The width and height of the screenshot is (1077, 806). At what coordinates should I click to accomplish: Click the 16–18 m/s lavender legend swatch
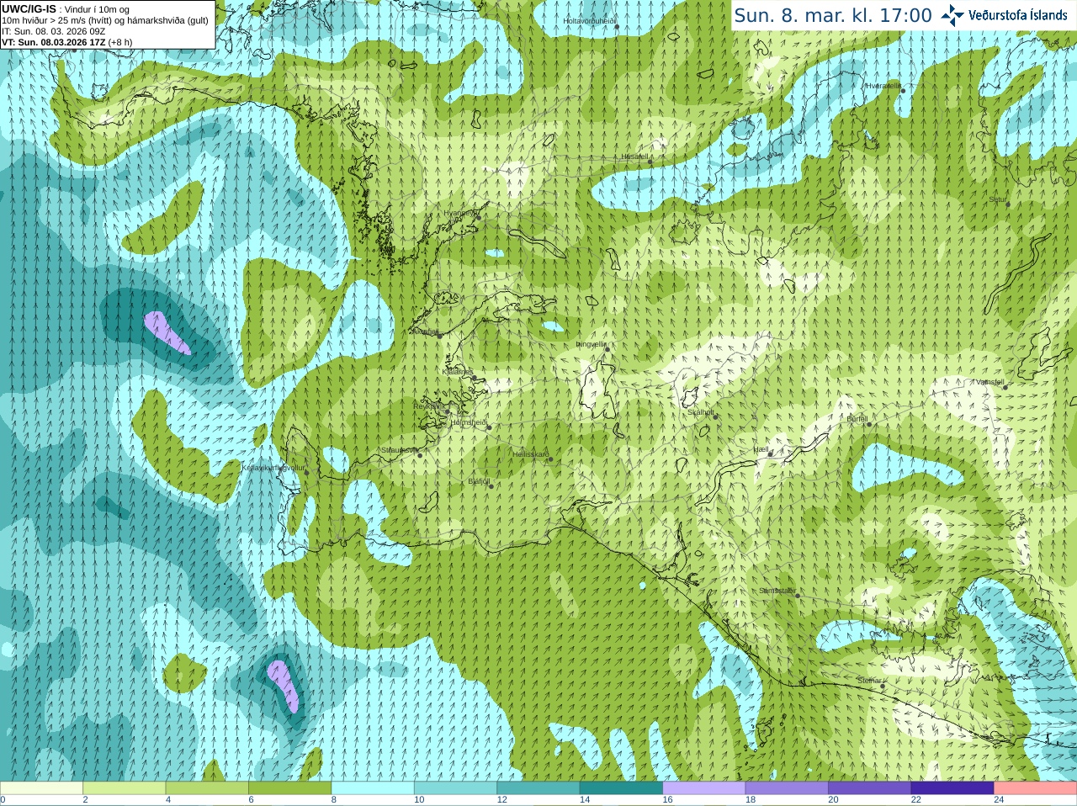coord(704,788)
